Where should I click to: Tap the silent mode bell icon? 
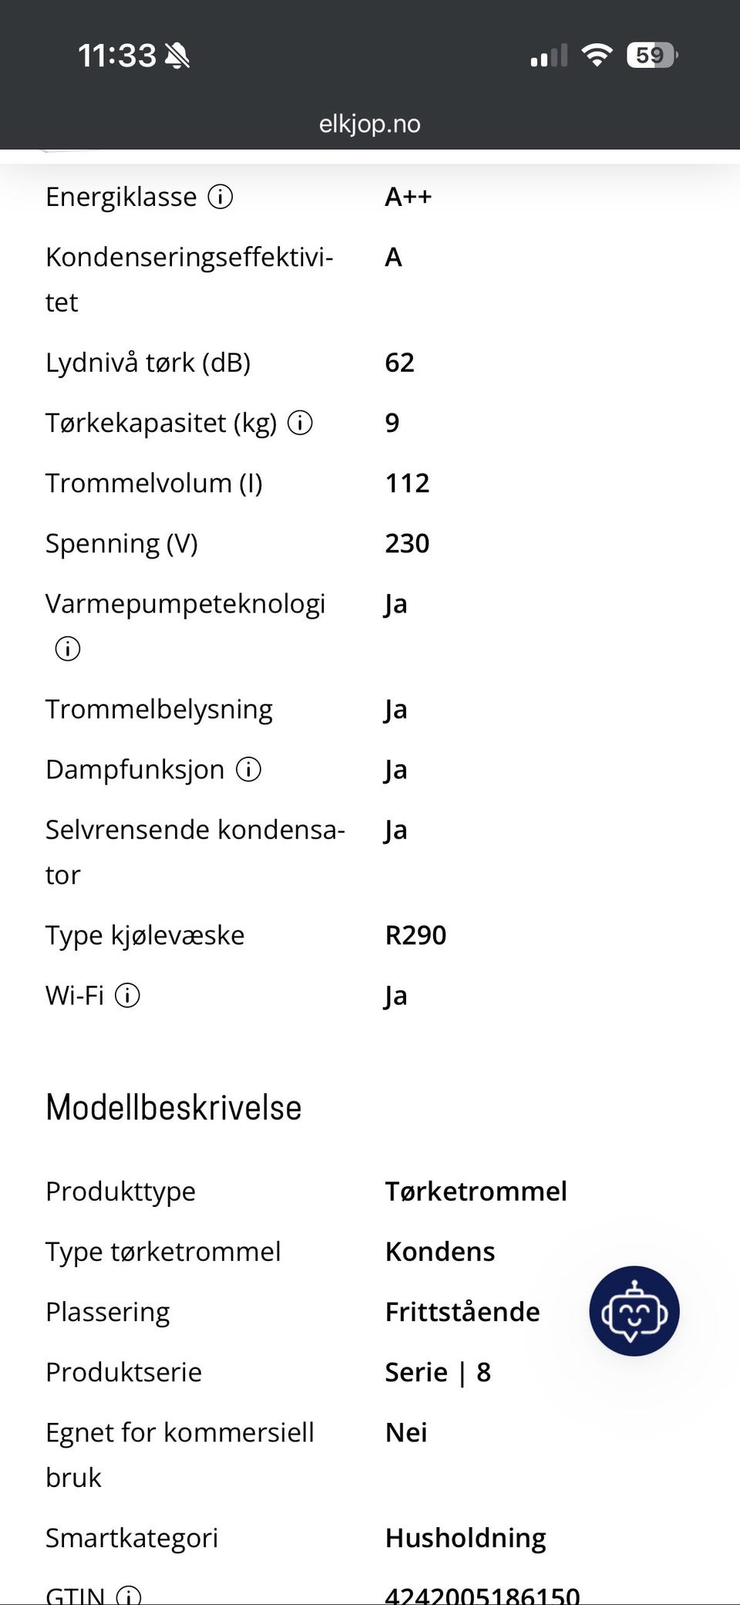tap(177, 56)
